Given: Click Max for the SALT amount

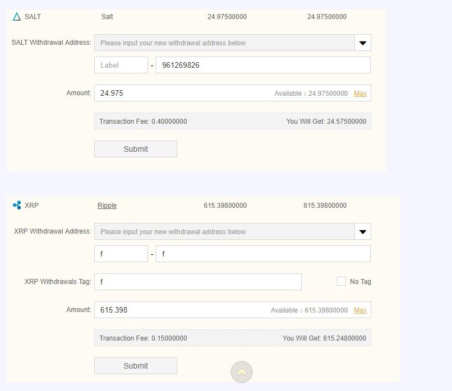Looking at the screenshot, I should click(360, 94).
